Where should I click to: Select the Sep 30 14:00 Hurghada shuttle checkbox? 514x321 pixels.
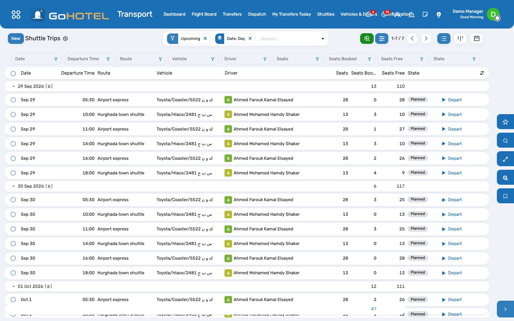[x=13, y=244]
